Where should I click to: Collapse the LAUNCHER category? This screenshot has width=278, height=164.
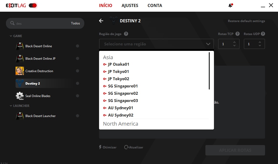[x=11, y=106]
